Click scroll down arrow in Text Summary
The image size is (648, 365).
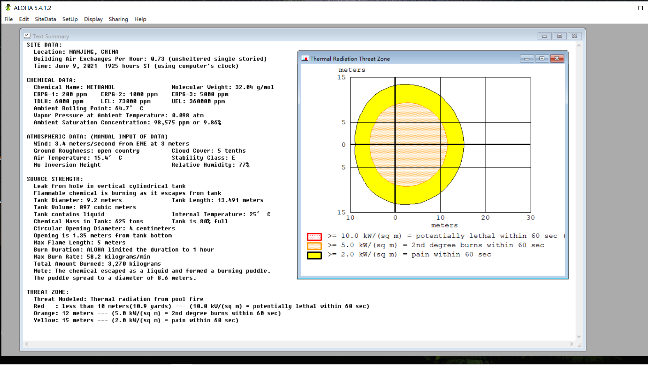click(x=579, y=336)
